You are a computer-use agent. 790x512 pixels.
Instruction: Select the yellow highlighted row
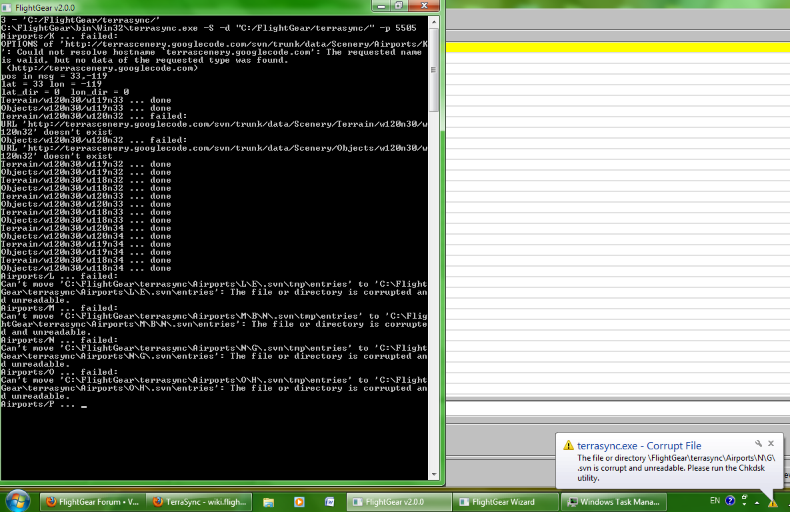(618, 47)
